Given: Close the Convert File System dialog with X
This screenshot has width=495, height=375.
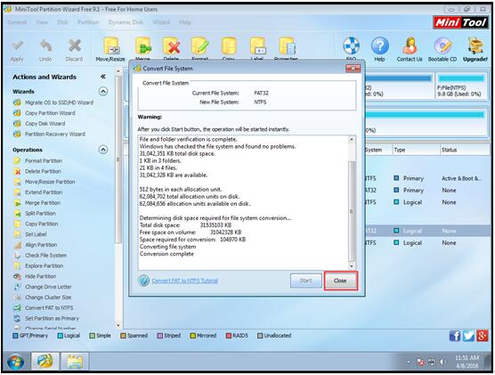Looking at the screenshot, I should click(x=353, y=69).
